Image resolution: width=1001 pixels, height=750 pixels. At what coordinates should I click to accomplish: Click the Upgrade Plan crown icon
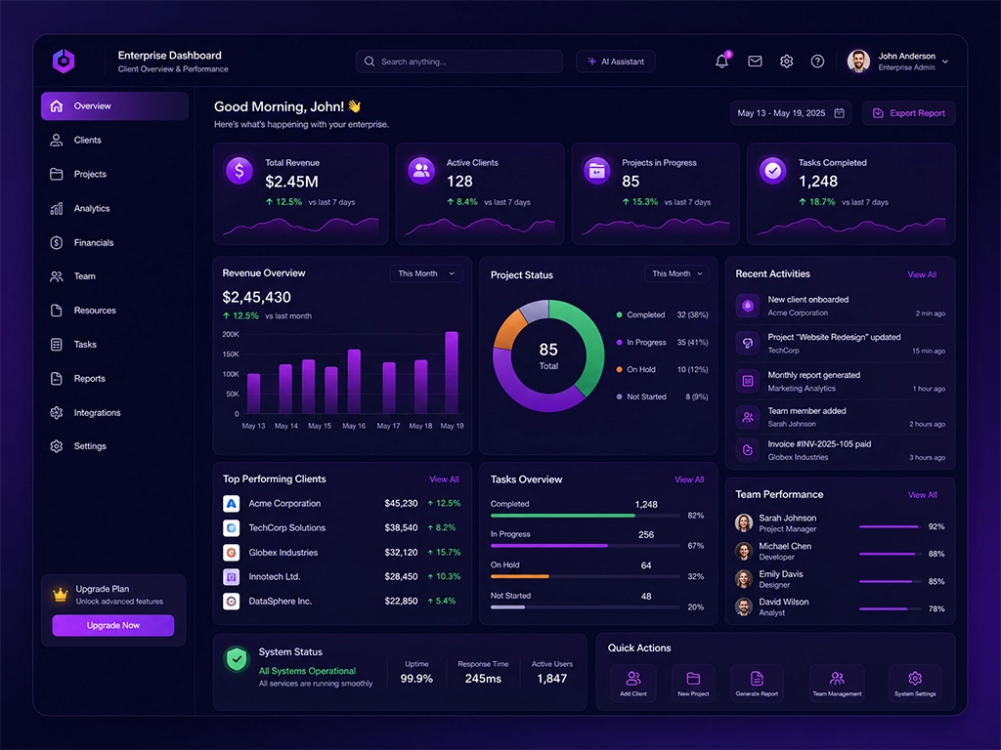click(x=61, y=595)
